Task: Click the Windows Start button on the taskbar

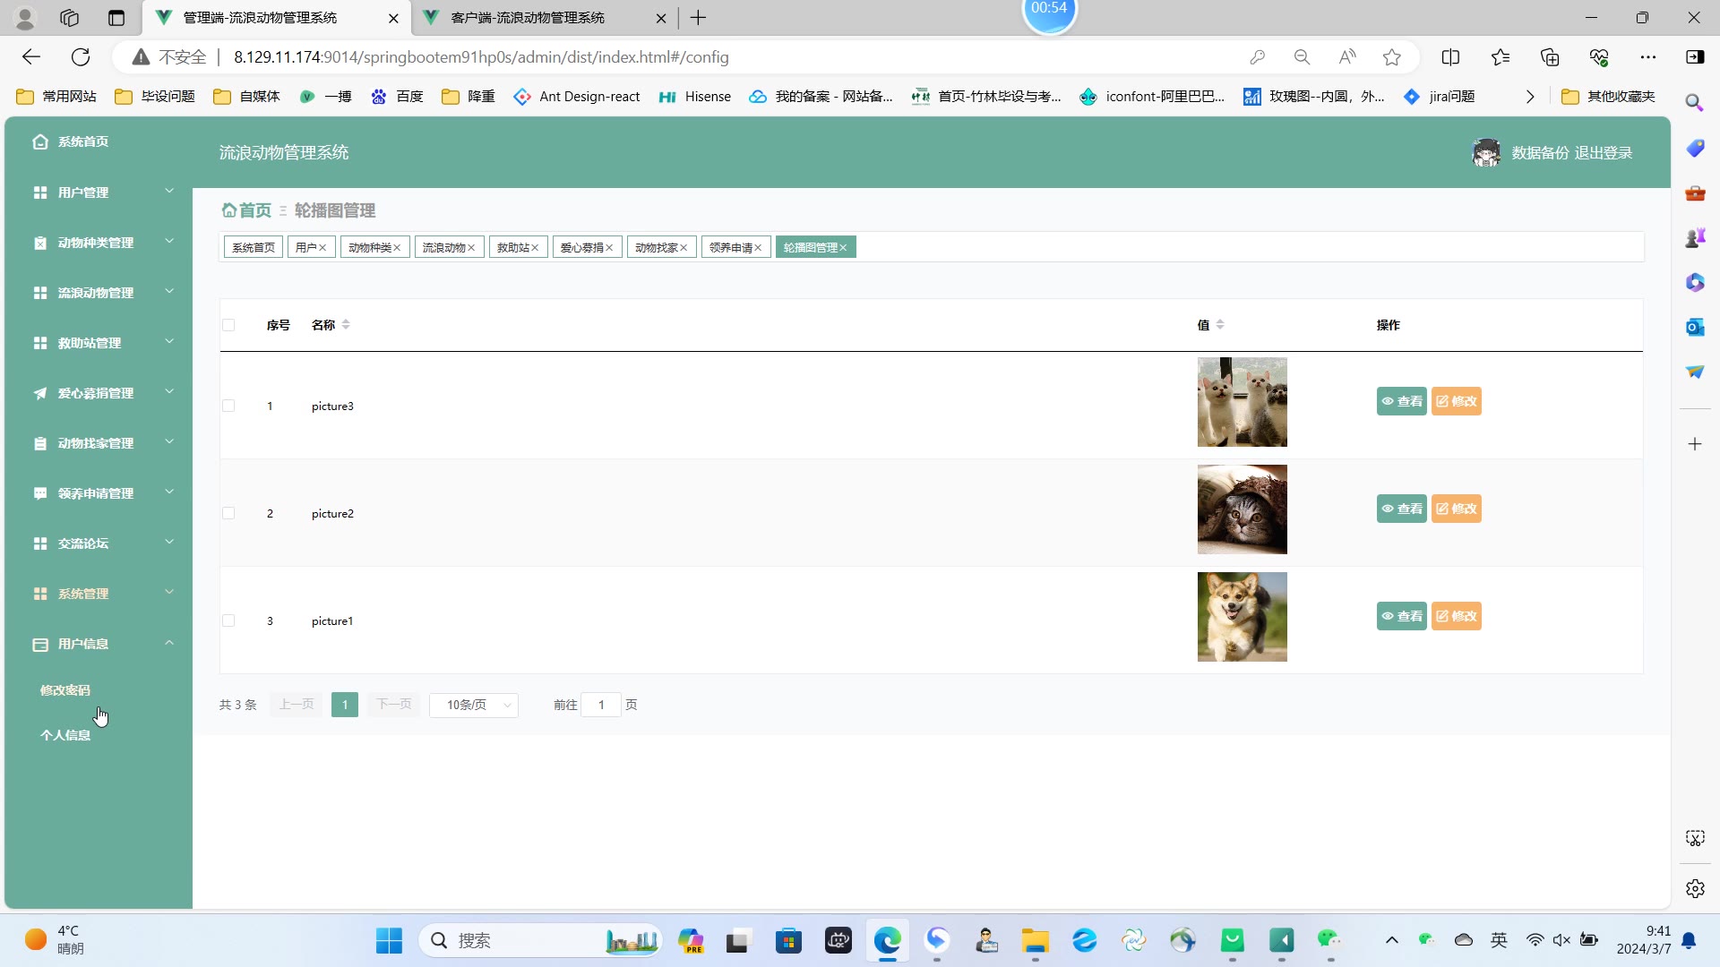Action: (389, 940)
